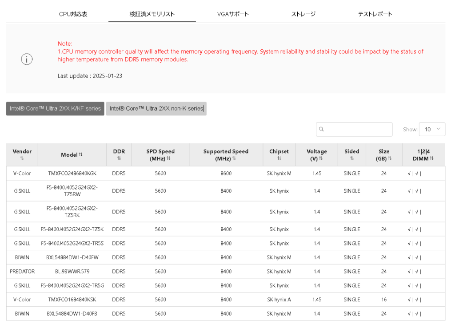Sort by Sided column arrows

coord(352,158)
